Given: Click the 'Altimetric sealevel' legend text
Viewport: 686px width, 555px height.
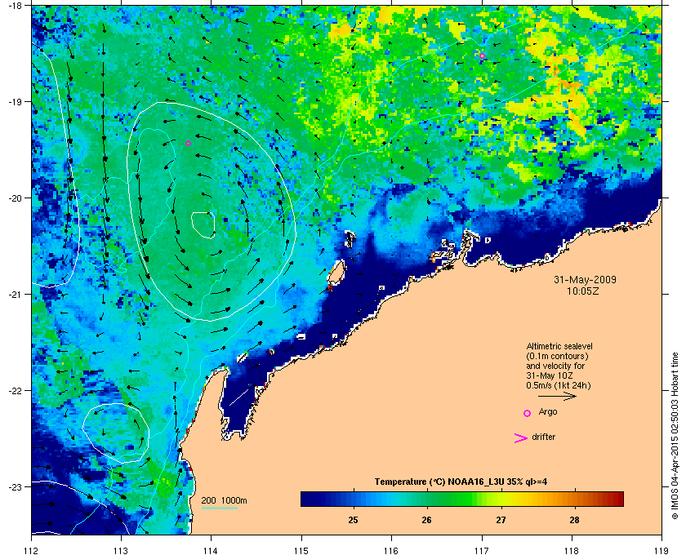Looking at the screenshot, I should pos(559,346).
